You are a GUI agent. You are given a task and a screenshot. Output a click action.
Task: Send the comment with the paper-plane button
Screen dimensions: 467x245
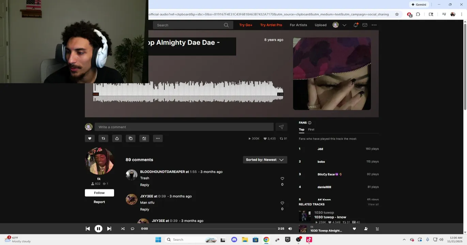(x=281, y=127)
